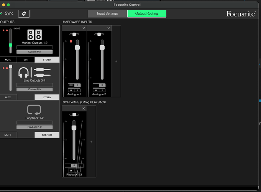Mute the Monitor Outputs 1-2

tap(8, 60)
